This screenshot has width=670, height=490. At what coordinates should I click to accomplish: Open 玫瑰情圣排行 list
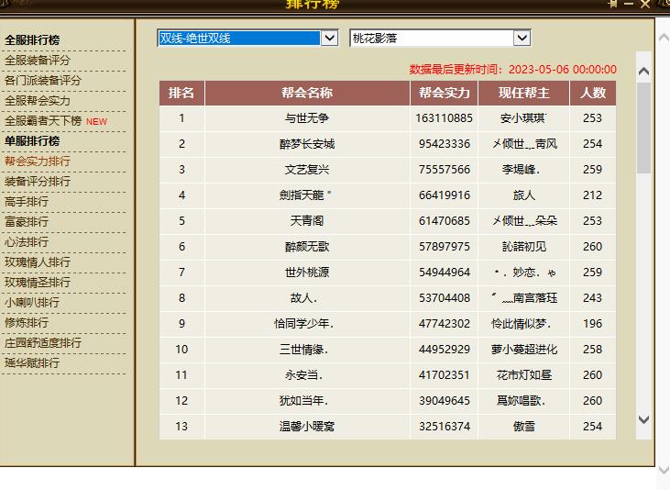[38, 283]
